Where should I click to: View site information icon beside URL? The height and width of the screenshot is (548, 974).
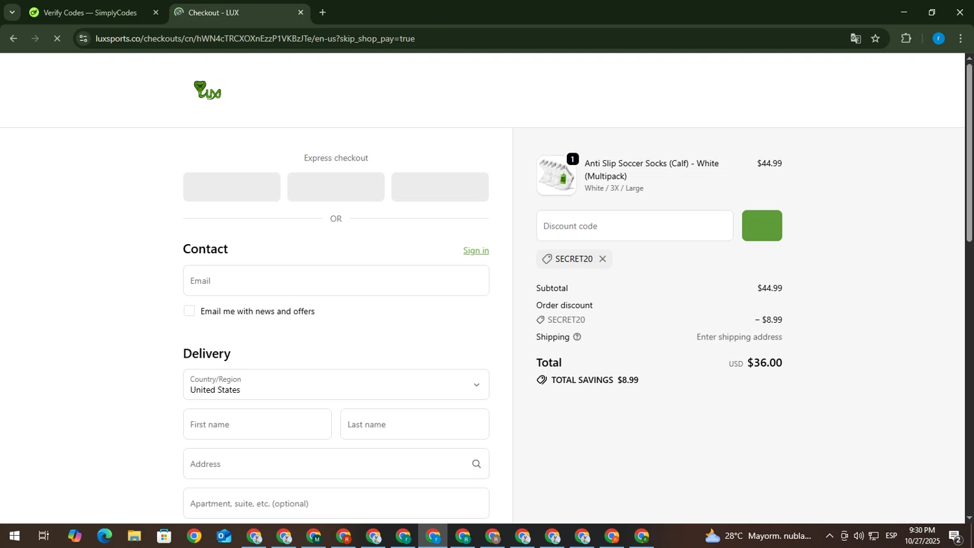pos(82,38)
